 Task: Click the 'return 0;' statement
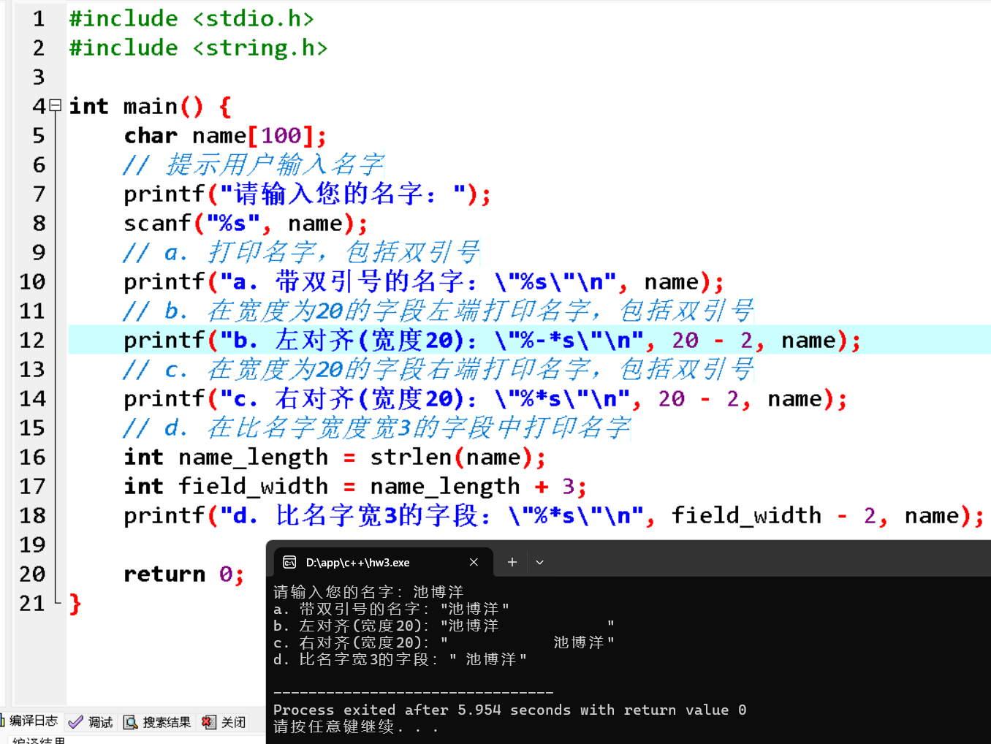[184, 574]
